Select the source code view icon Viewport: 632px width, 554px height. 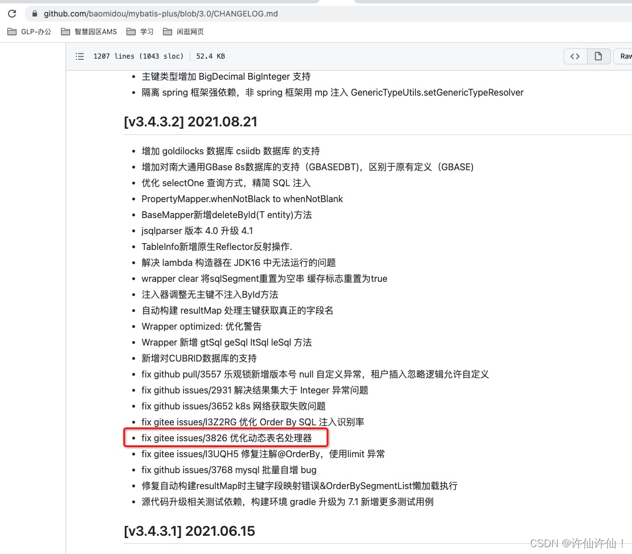[x=575, y=56]
